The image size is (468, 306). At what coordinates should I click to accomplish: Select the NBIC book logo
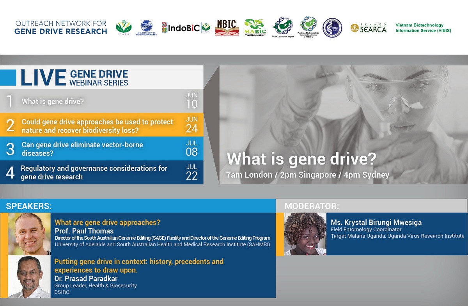click(227, 27)
